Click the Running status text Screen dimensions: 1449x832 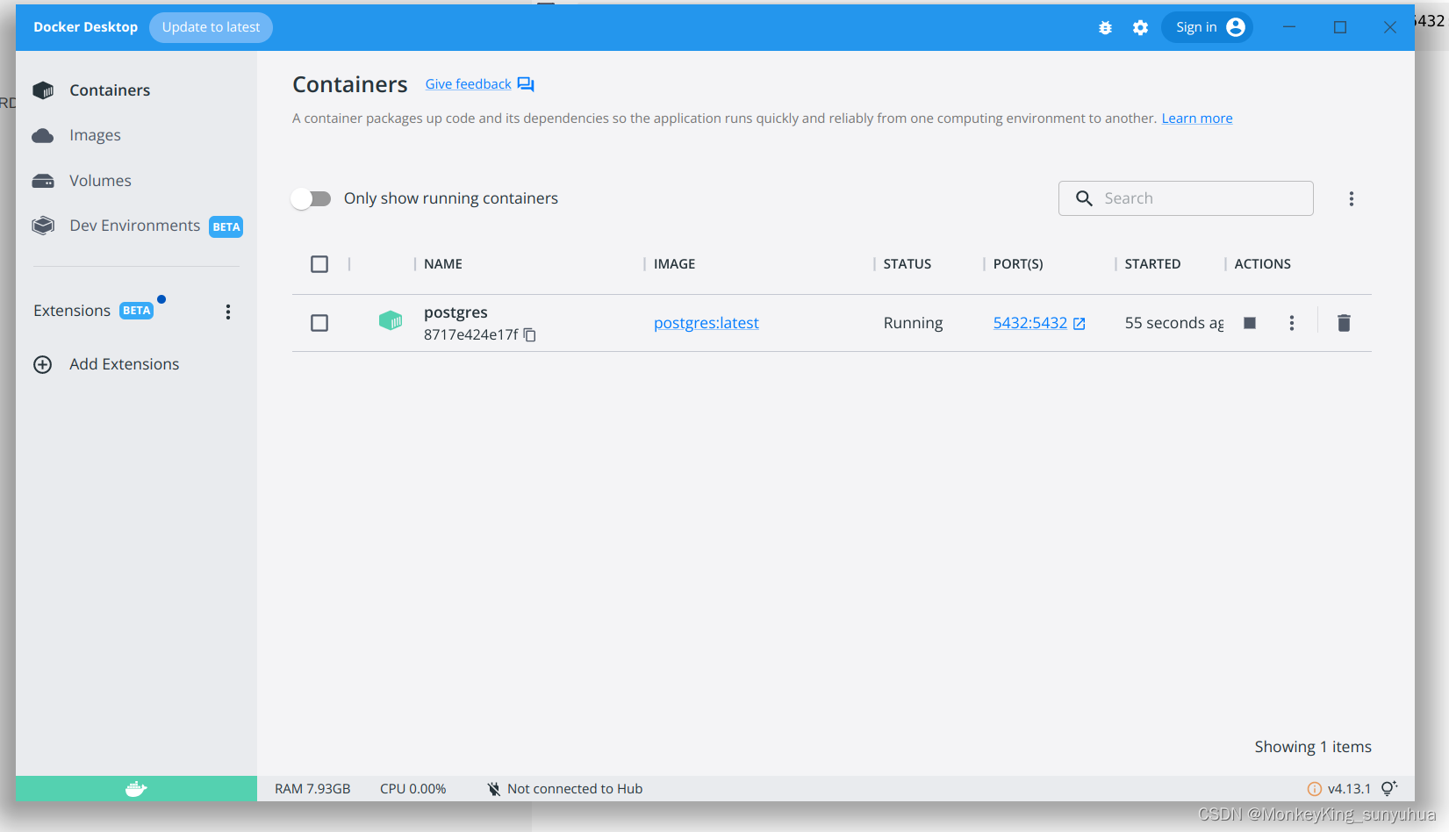(913, 323)
